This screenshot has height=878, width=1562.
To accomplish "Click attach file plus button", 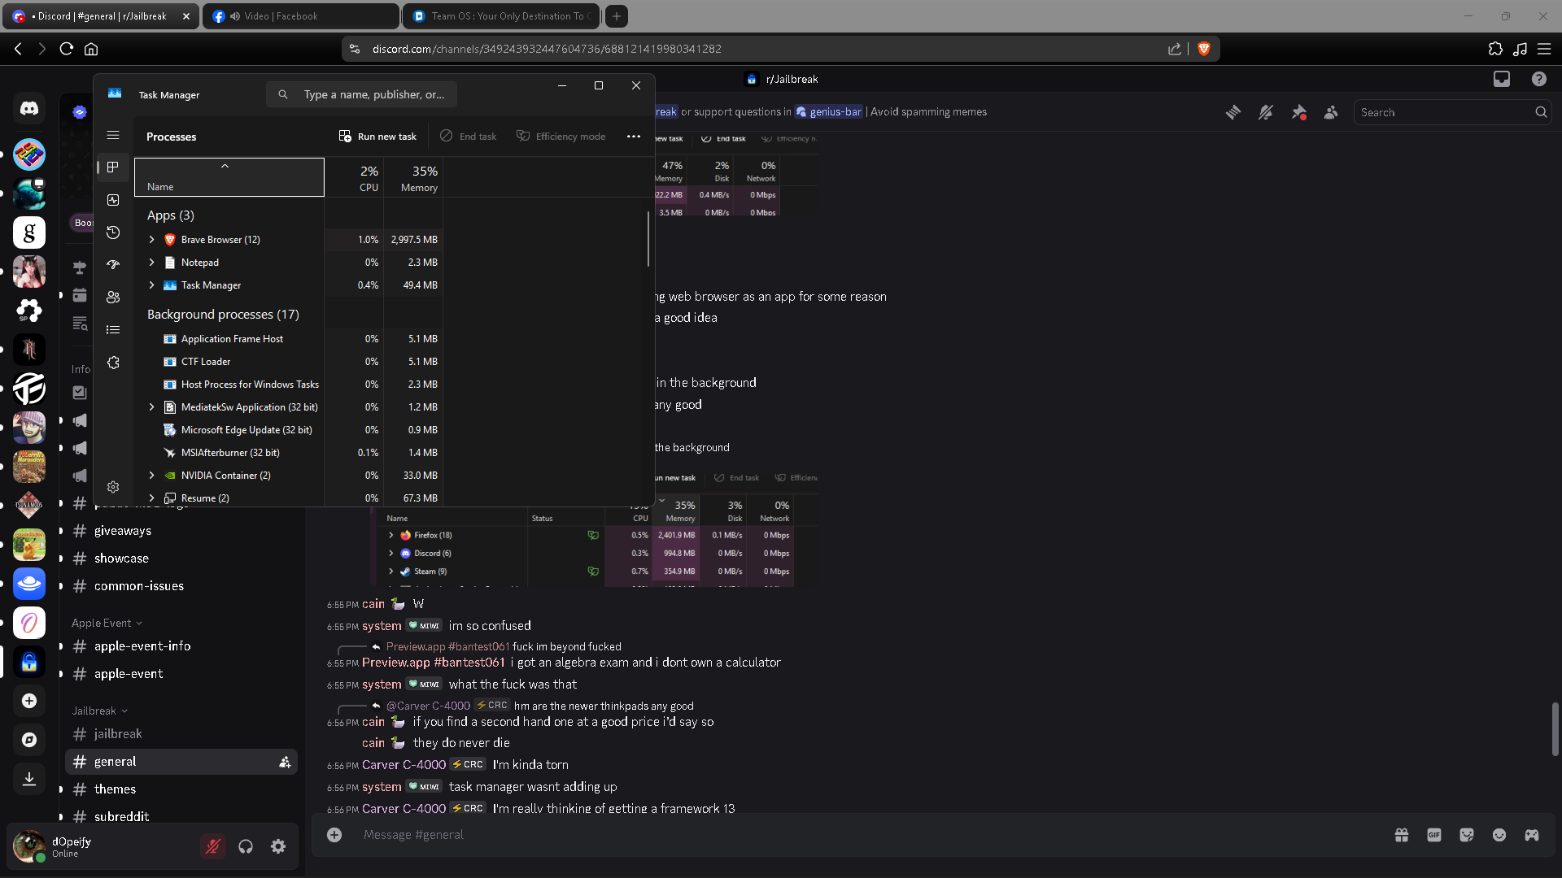I will pos(334,835).
